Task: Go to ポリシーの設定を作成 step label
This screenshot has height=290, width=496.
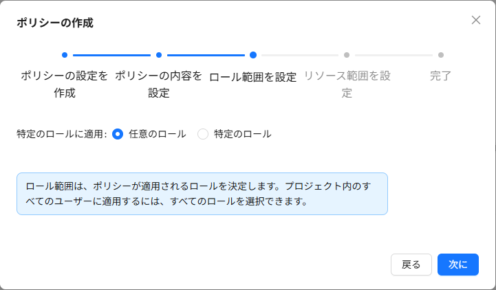Action: 65,84
